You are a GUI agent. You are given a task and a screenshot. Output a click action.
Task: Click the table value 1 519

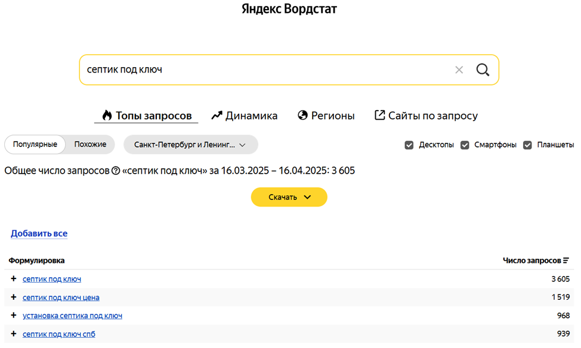[560, 297]
